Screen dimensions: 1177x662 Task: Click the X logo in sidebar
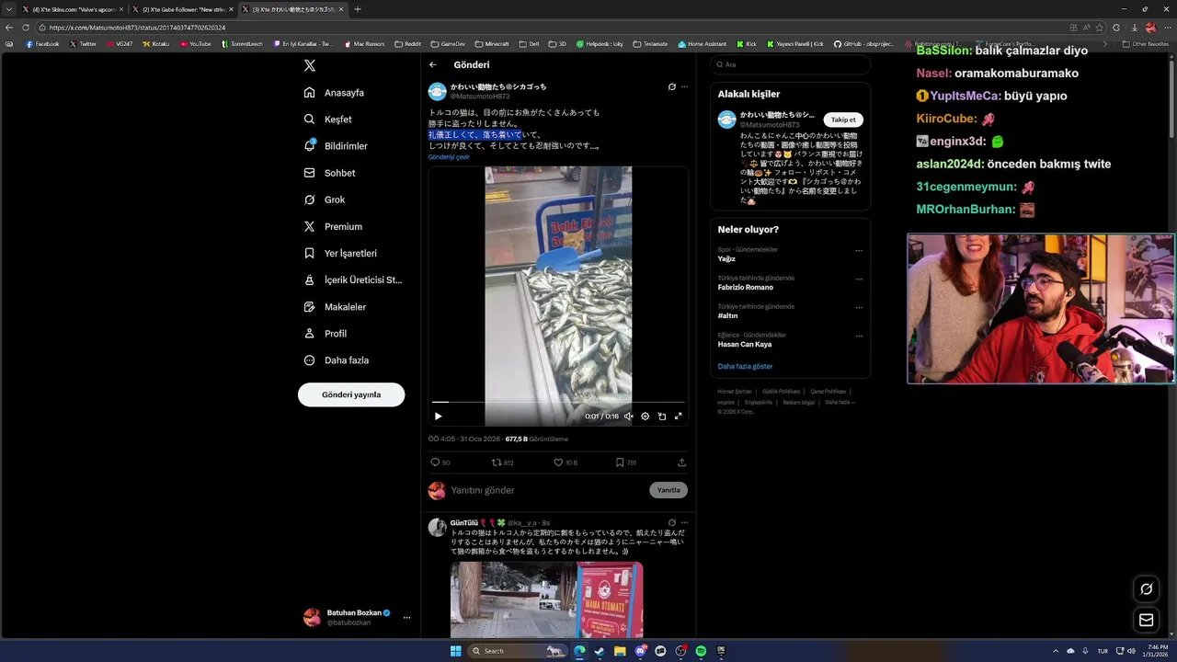coord(310,65)
